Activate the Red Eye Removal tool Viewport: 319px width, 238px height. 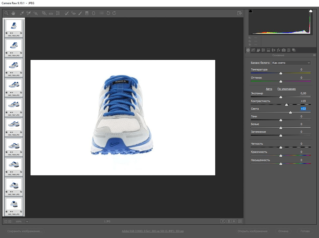pyautogui.click(x=73, y=13)
